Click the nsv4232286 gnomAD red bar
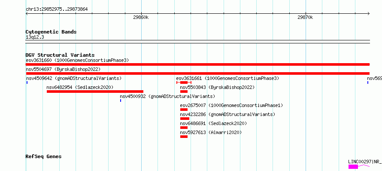 pos(185,119)
